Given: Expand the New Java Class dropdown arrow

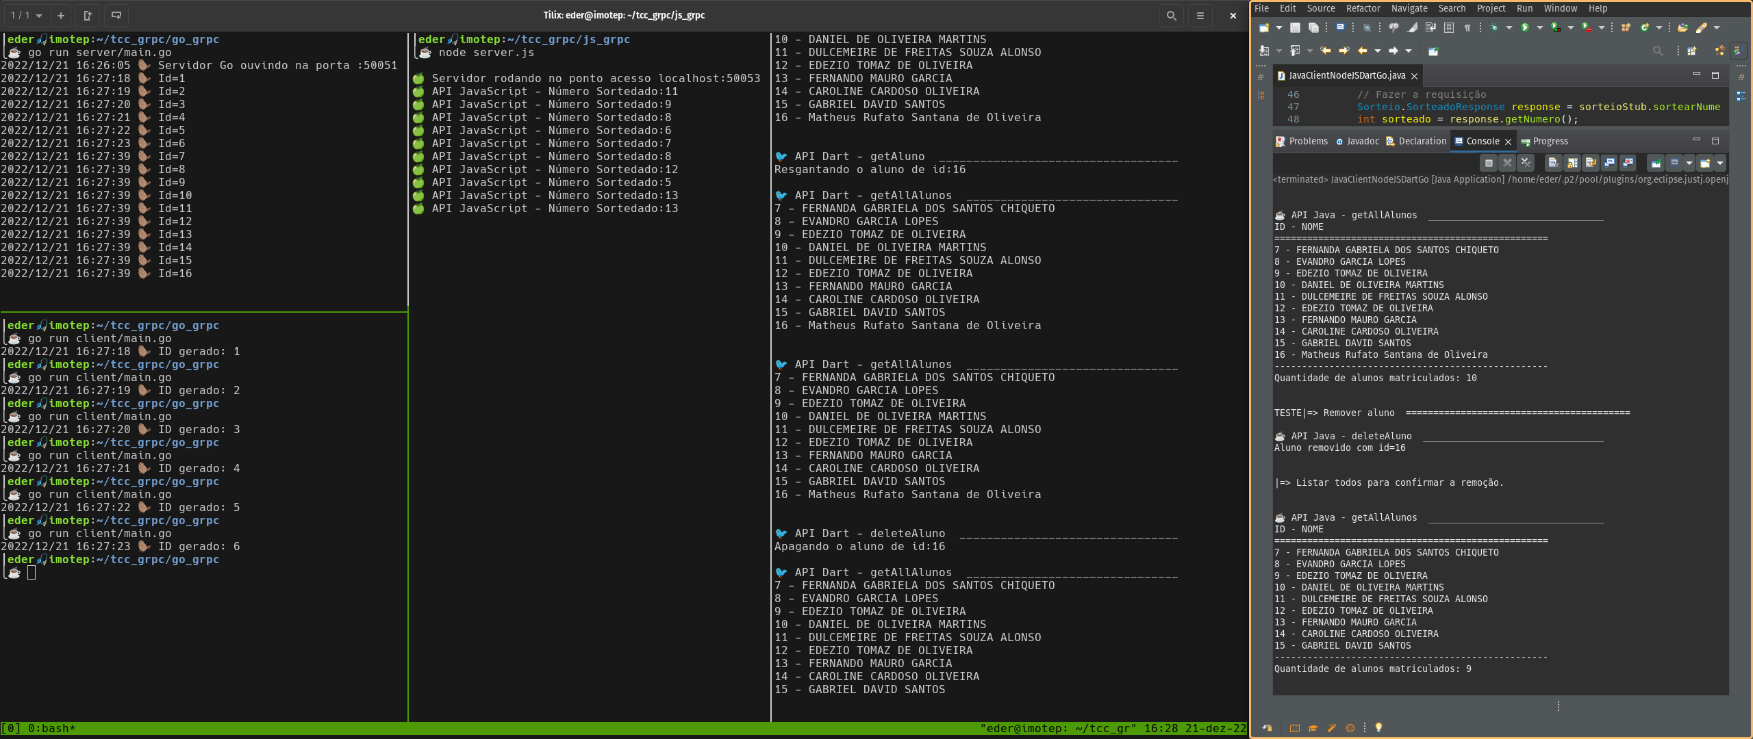Looking at the screenshot, I should point(1659,28).
